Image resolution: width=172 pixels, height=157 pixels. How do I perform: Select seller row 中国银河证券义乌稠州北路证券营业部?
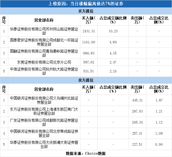(86, 100)
